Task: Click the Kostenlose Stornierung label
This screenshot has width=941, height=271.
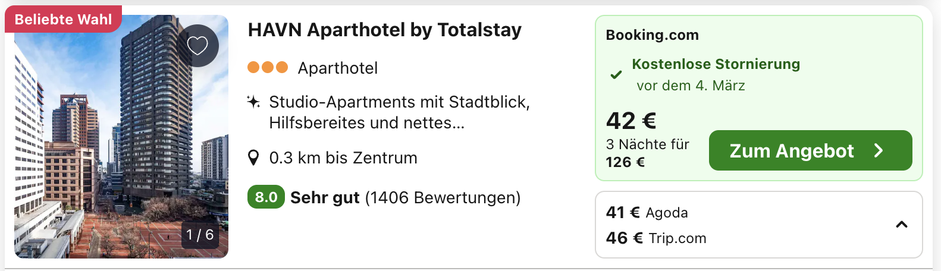Action: (716, 64)
